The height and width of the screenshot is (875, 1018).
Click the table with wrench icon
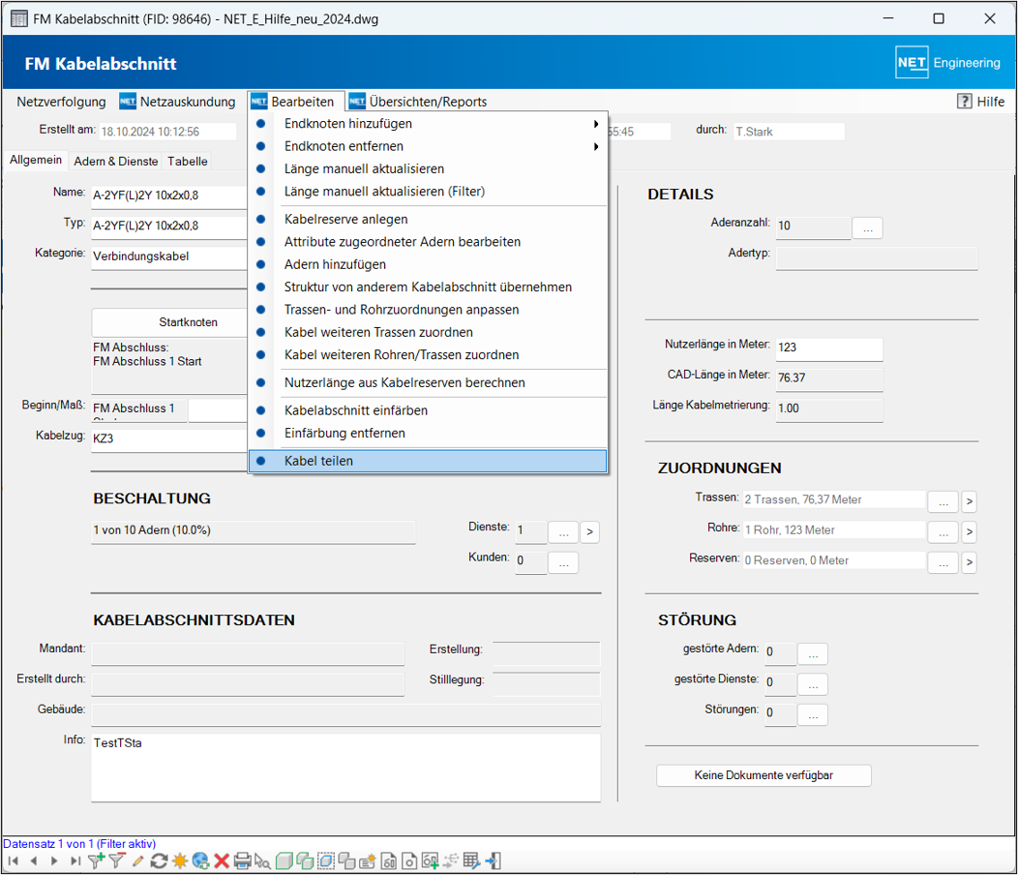point(471,861)
